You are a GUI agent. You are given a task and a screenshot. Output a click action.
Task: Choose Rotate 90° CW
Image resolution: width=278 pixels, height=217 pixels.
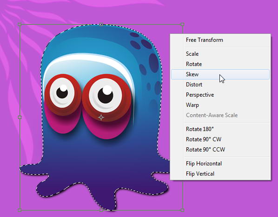220,139
